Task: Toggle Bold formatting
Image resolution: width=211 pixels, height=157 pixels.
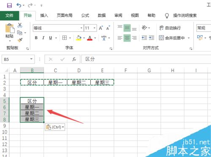Action: click(36, 38)
